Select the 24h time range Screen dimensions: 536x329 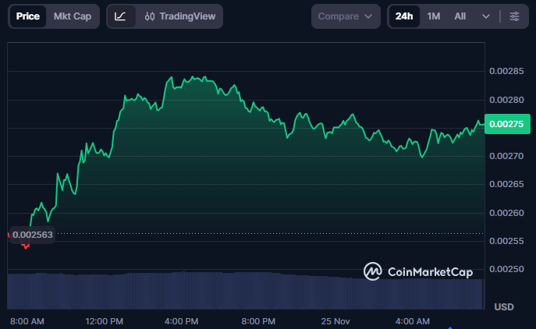click(x=404, y=16)
